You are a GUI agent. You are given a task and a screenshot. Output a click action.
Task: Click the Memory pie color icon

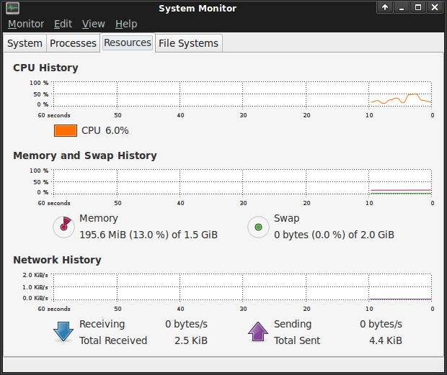click(64, 227)
